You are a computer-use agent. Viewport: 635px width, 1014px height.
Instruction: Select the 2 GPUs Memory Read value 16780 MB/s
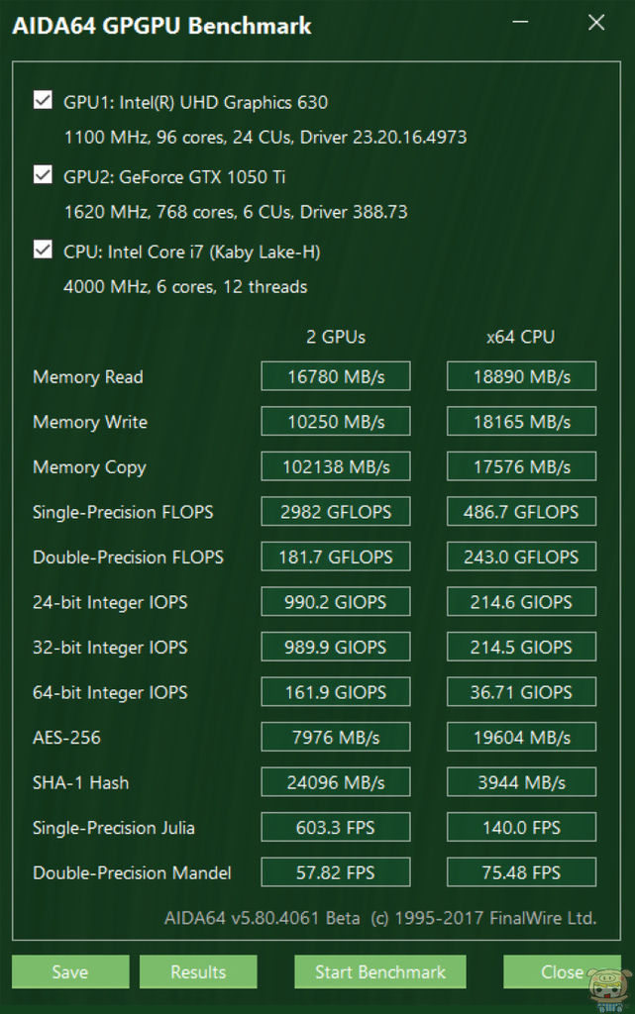(336, 376)
